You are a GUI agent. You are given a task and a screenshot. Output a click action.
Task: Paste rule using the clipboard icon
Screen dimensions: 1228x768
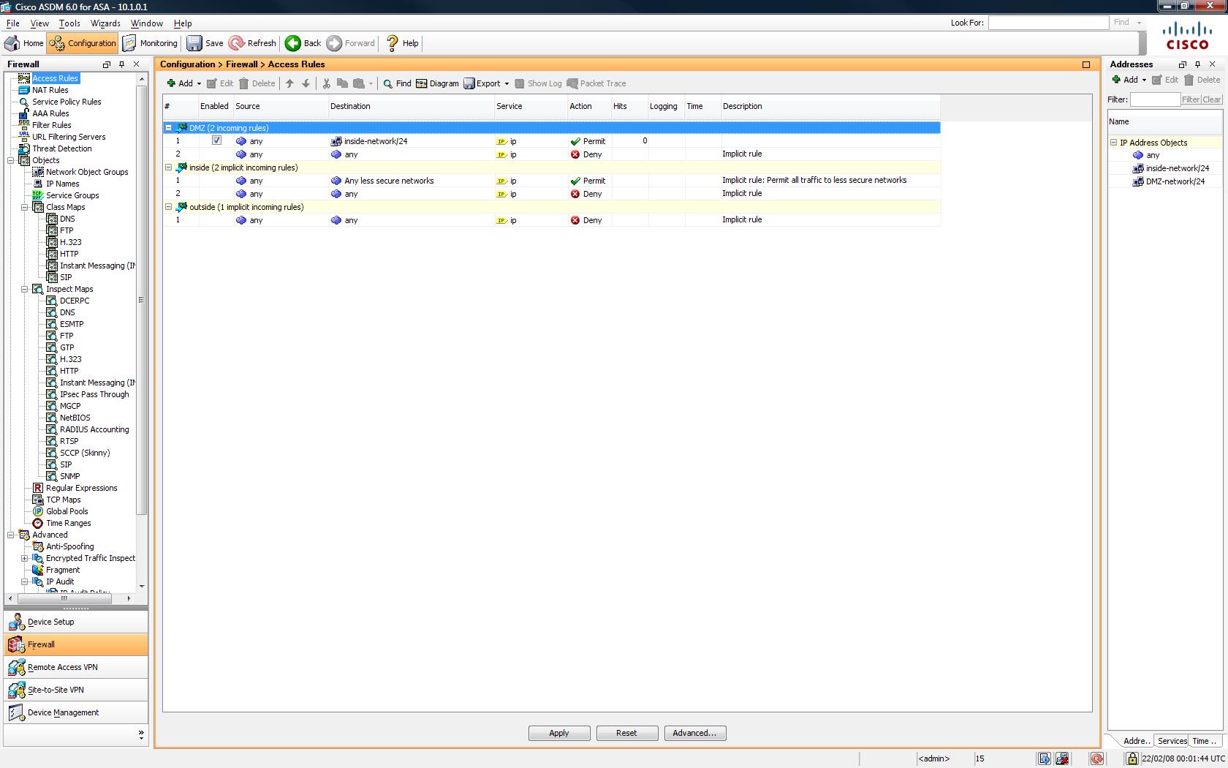pos(358,83)
